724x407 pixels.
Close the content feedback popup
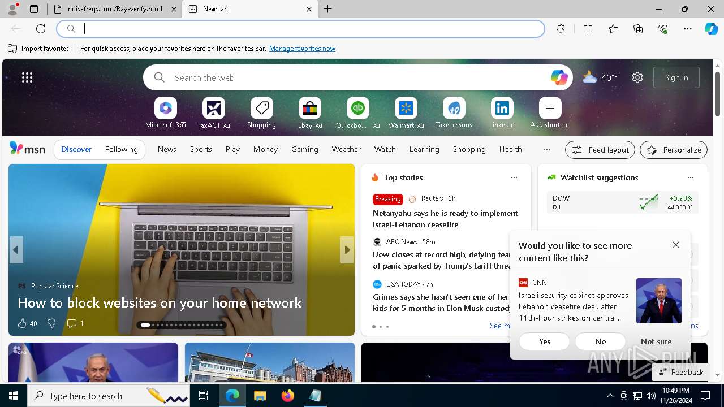[x=676, y=245]
